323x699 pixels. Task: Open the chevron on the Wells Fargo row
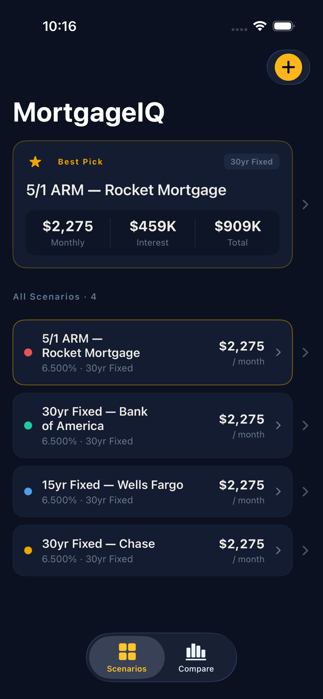pyautogui.click(x=278, y=491)
